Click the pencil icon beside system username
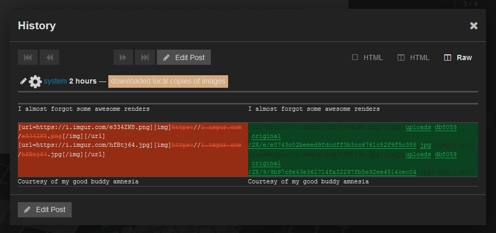The width and height of the screenshot is (496, 233). coord(22,81)
